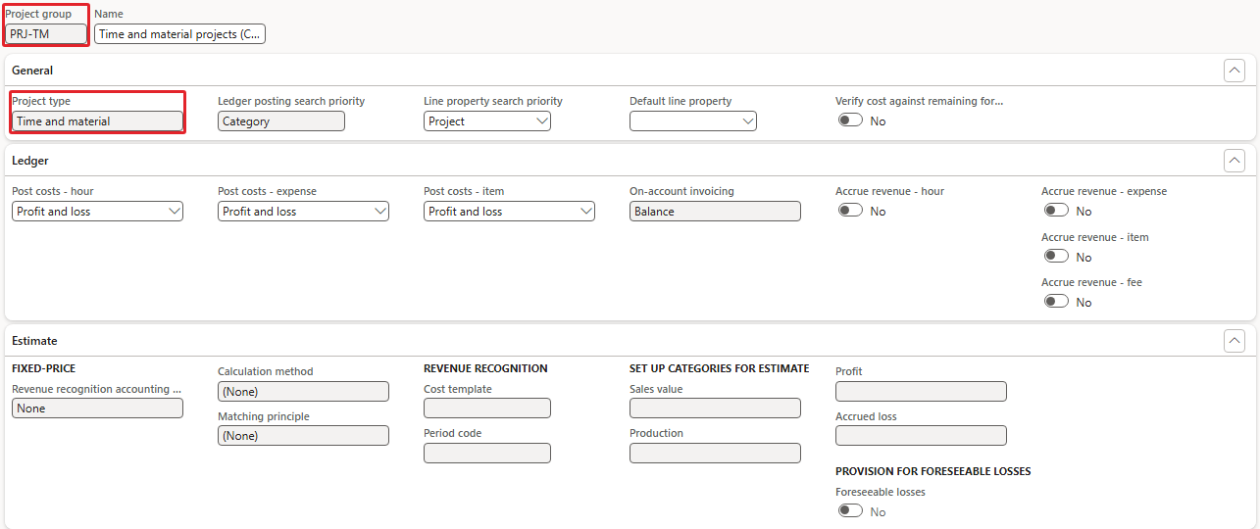
Task: Click the Cost template field
Action: pos(487,409)
